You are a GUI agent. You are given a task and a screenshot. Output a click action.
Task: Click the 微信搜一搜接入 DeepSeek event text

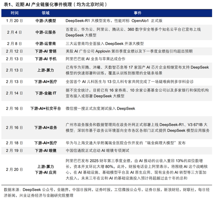[x=100, y=109]
